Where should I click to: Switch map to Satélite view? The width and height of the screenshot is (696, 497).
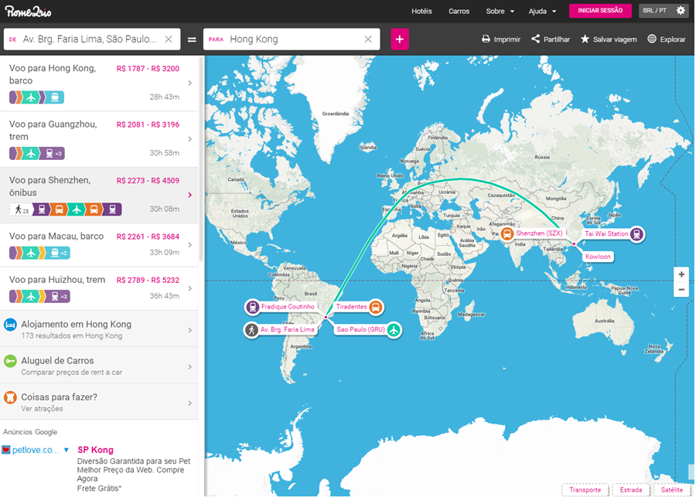coord(672,490)
